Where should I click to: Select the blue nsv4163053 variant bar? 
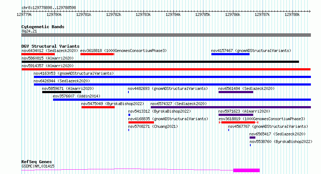(x=172, y=77)
